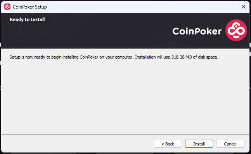The image size is (251, 154).
Task: Click the "on your computer" phrase
Action: (116, 57)
